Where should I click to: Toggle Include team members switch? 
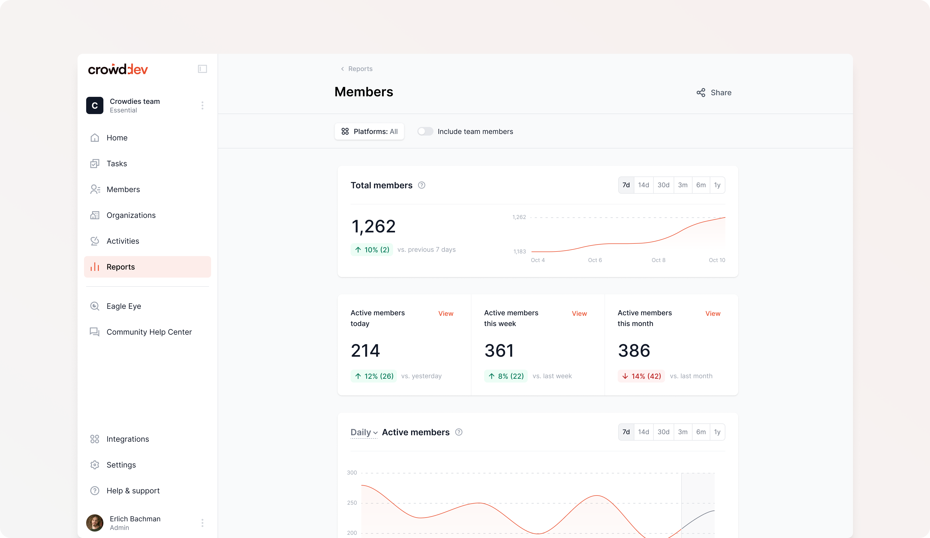tap(425, 132)
